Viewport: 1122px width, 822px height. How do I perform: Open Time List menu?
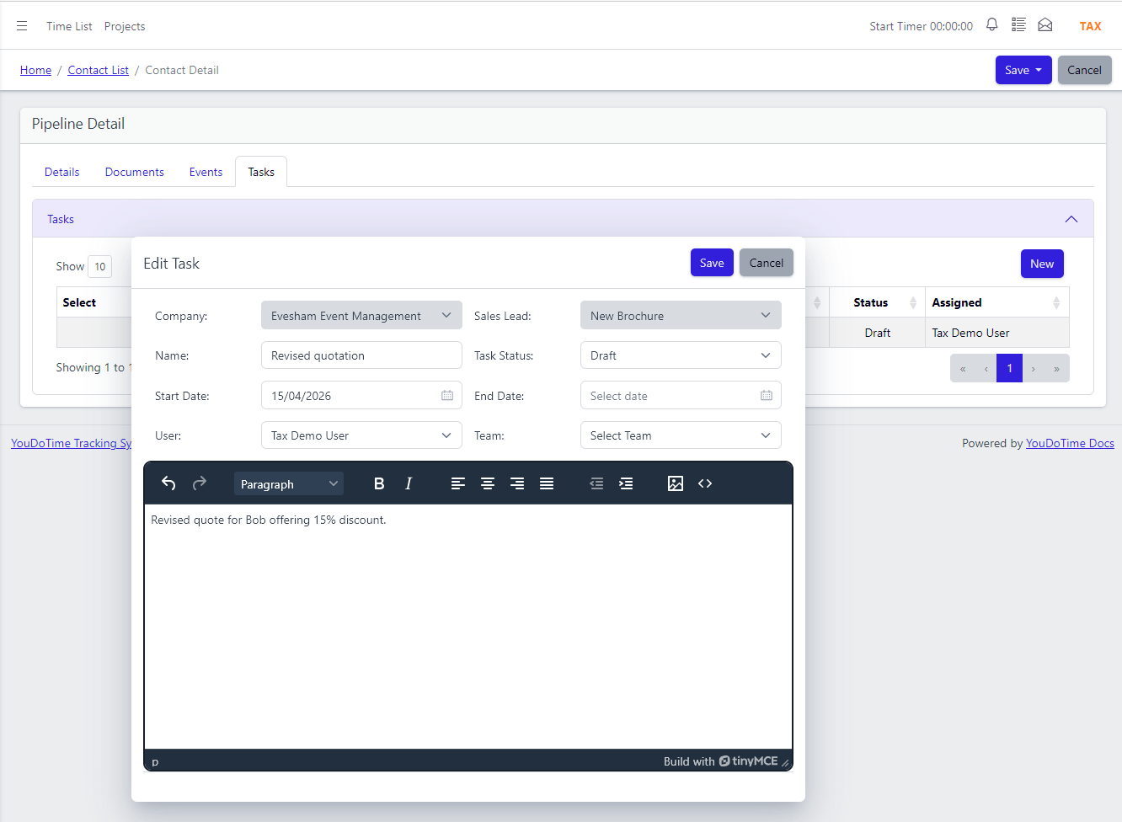(69, 26)
